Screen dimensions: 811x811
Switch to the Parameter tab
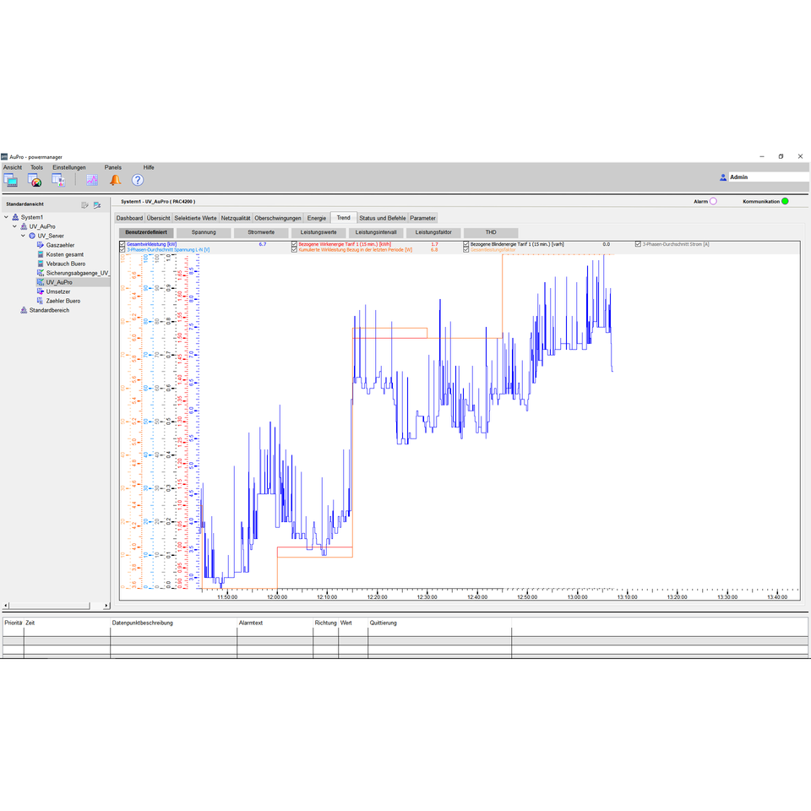[x=423, y=218]
